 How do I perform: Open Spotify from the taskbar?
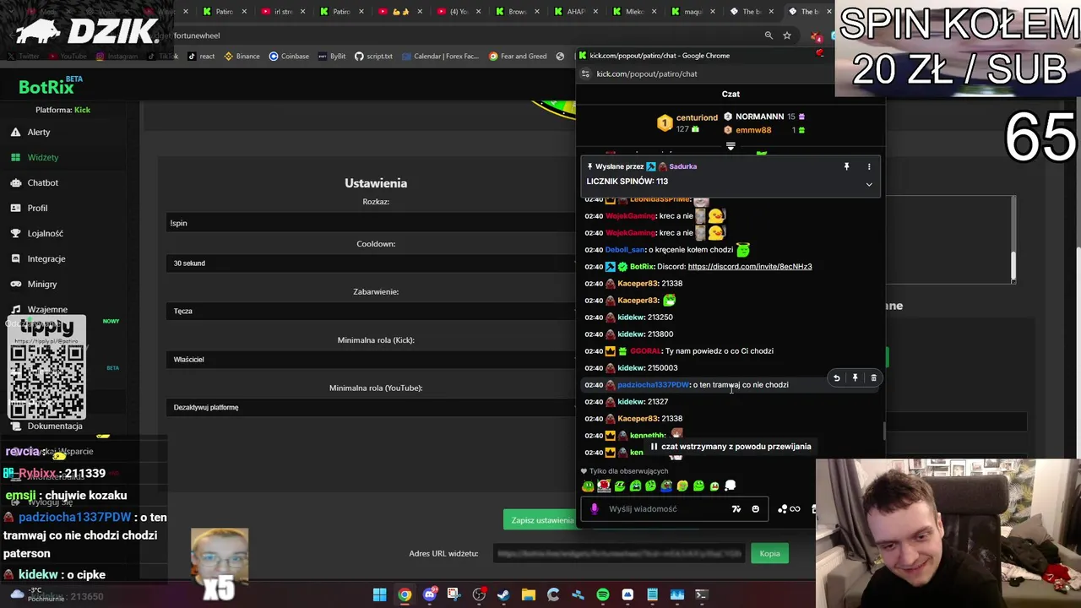(603, 594)
